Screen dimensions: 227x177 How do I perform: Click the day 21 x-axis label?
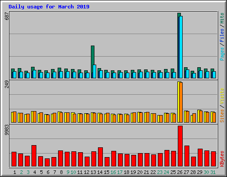[x=146, y=172]
